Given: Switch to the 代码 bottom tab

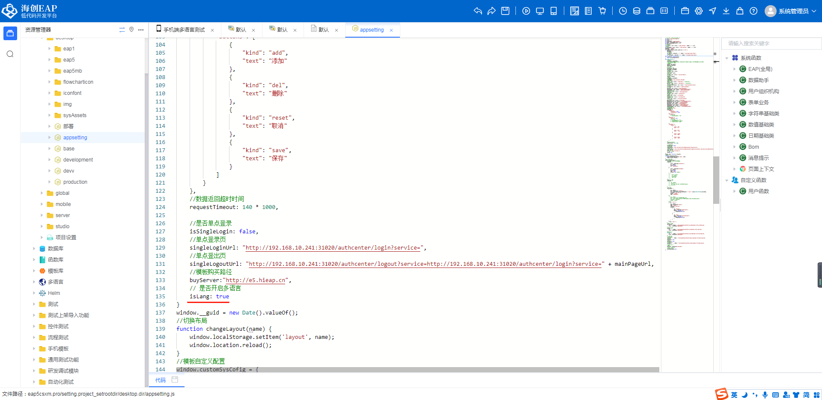Looking at the screenshot, I should [x=160, y=380].
